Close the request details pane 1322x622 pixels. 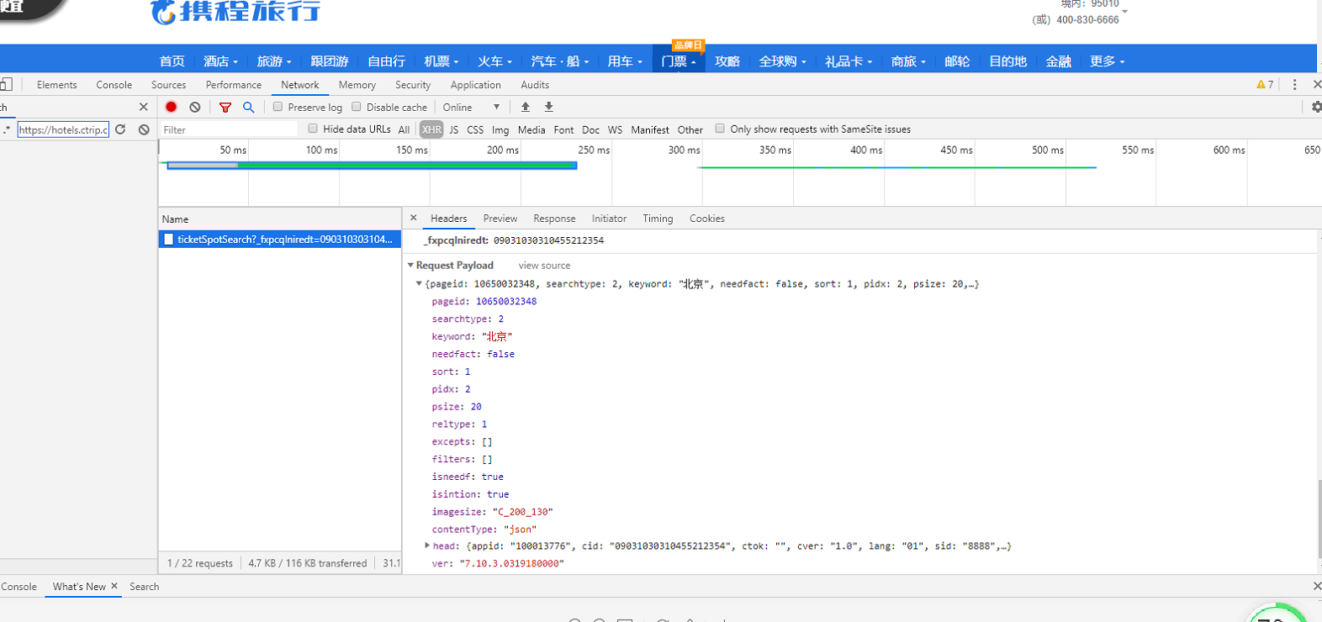414,218
